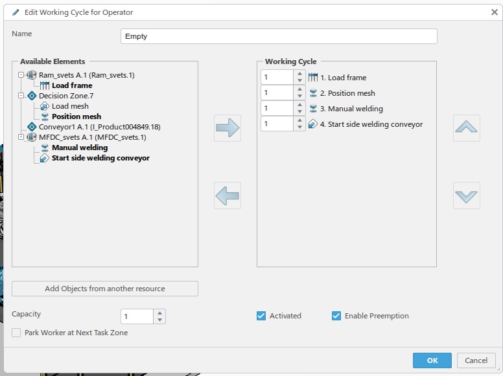This screenshot has height=376, width=503.
Task: Disable the Activated checkbox
Action: 262,316
